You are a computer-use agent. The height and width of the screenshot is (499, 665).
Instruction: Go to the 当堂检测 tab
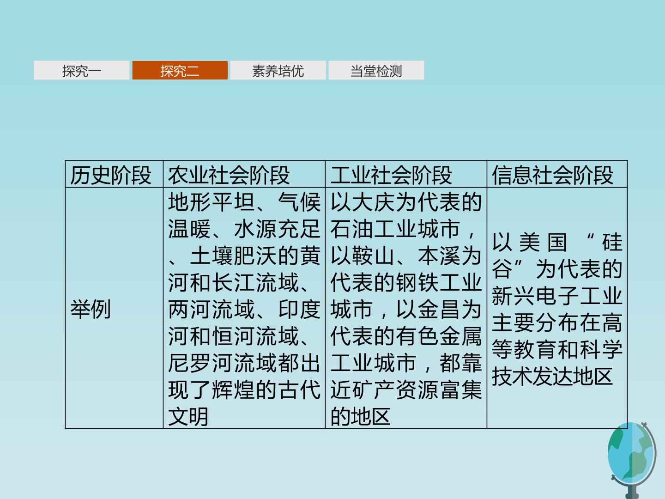pos(376,71)
